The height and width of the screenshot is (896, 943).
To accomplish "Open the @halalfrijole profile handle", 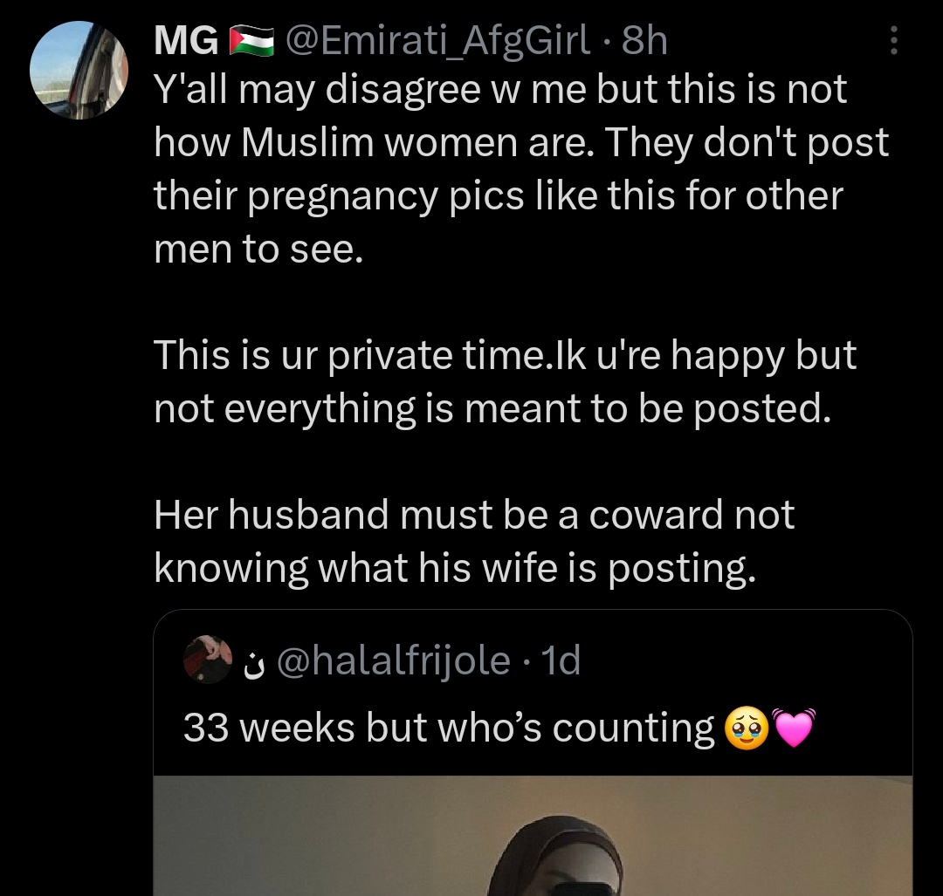I will [393, 660].
